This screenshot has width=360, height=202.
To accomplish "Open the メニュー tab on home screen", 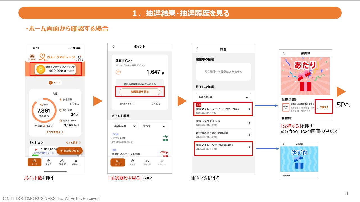I will tap(76, 162).
